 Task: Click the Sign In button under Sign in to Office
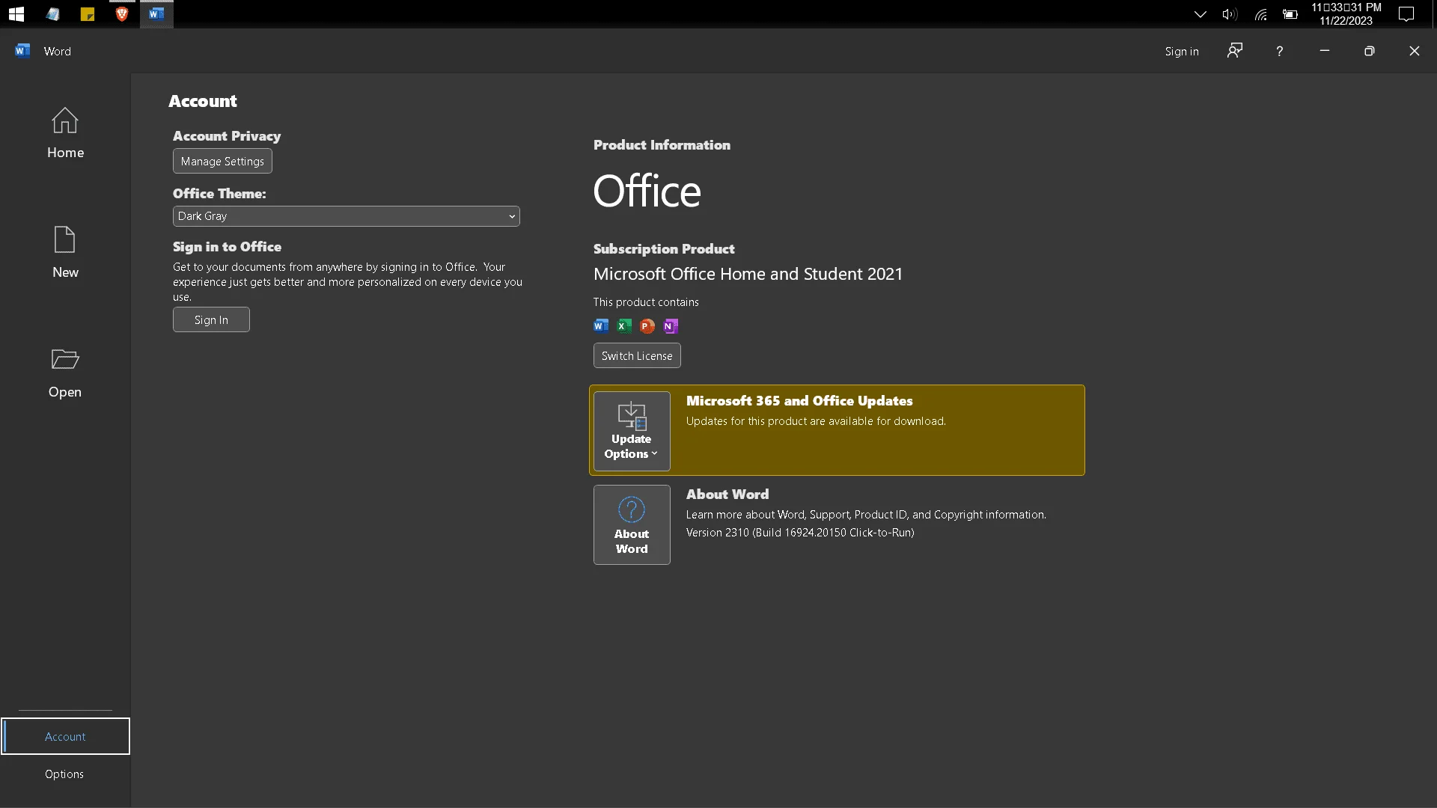(211, 319)
